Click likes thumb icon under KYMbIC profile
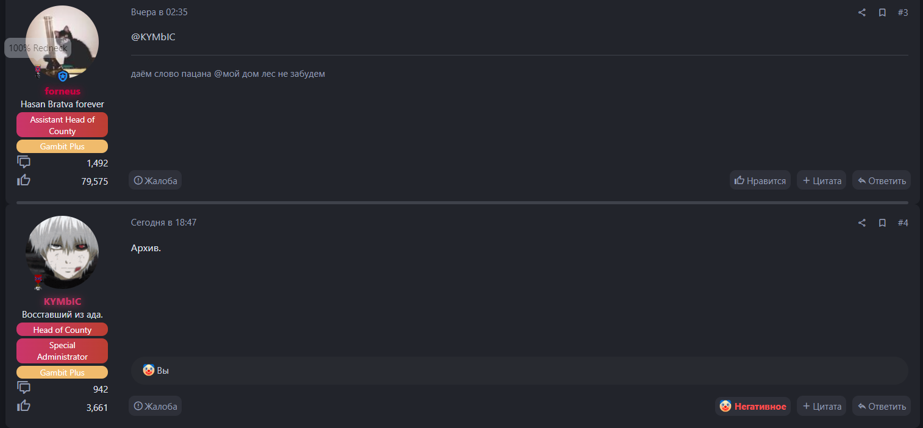The width and height of the screenshot is (923, 428). pos(24,405)
